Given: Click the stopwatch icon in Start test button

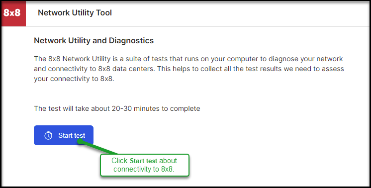Looking at the screenshot, I should [x=48, y=135].
